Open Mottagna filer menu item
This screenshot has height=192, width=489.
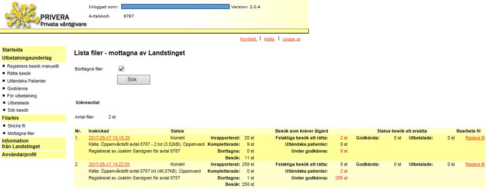tap(21, 133)
